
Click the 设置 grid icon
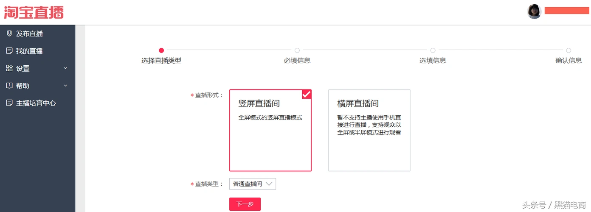tap(9, 68)
